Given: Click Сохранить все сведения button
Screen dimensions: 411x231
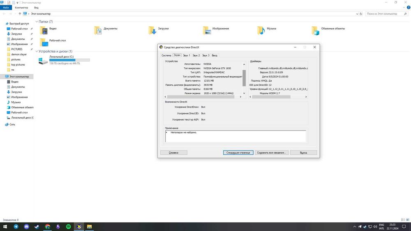Looking at the screenshot, I should click(x=272, y=153).
